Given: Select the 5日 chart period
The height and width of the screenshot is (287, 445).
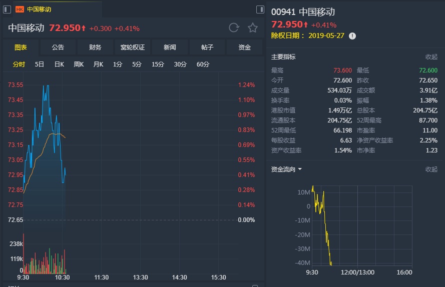Looking at the screenshot, I should (40, 64).
